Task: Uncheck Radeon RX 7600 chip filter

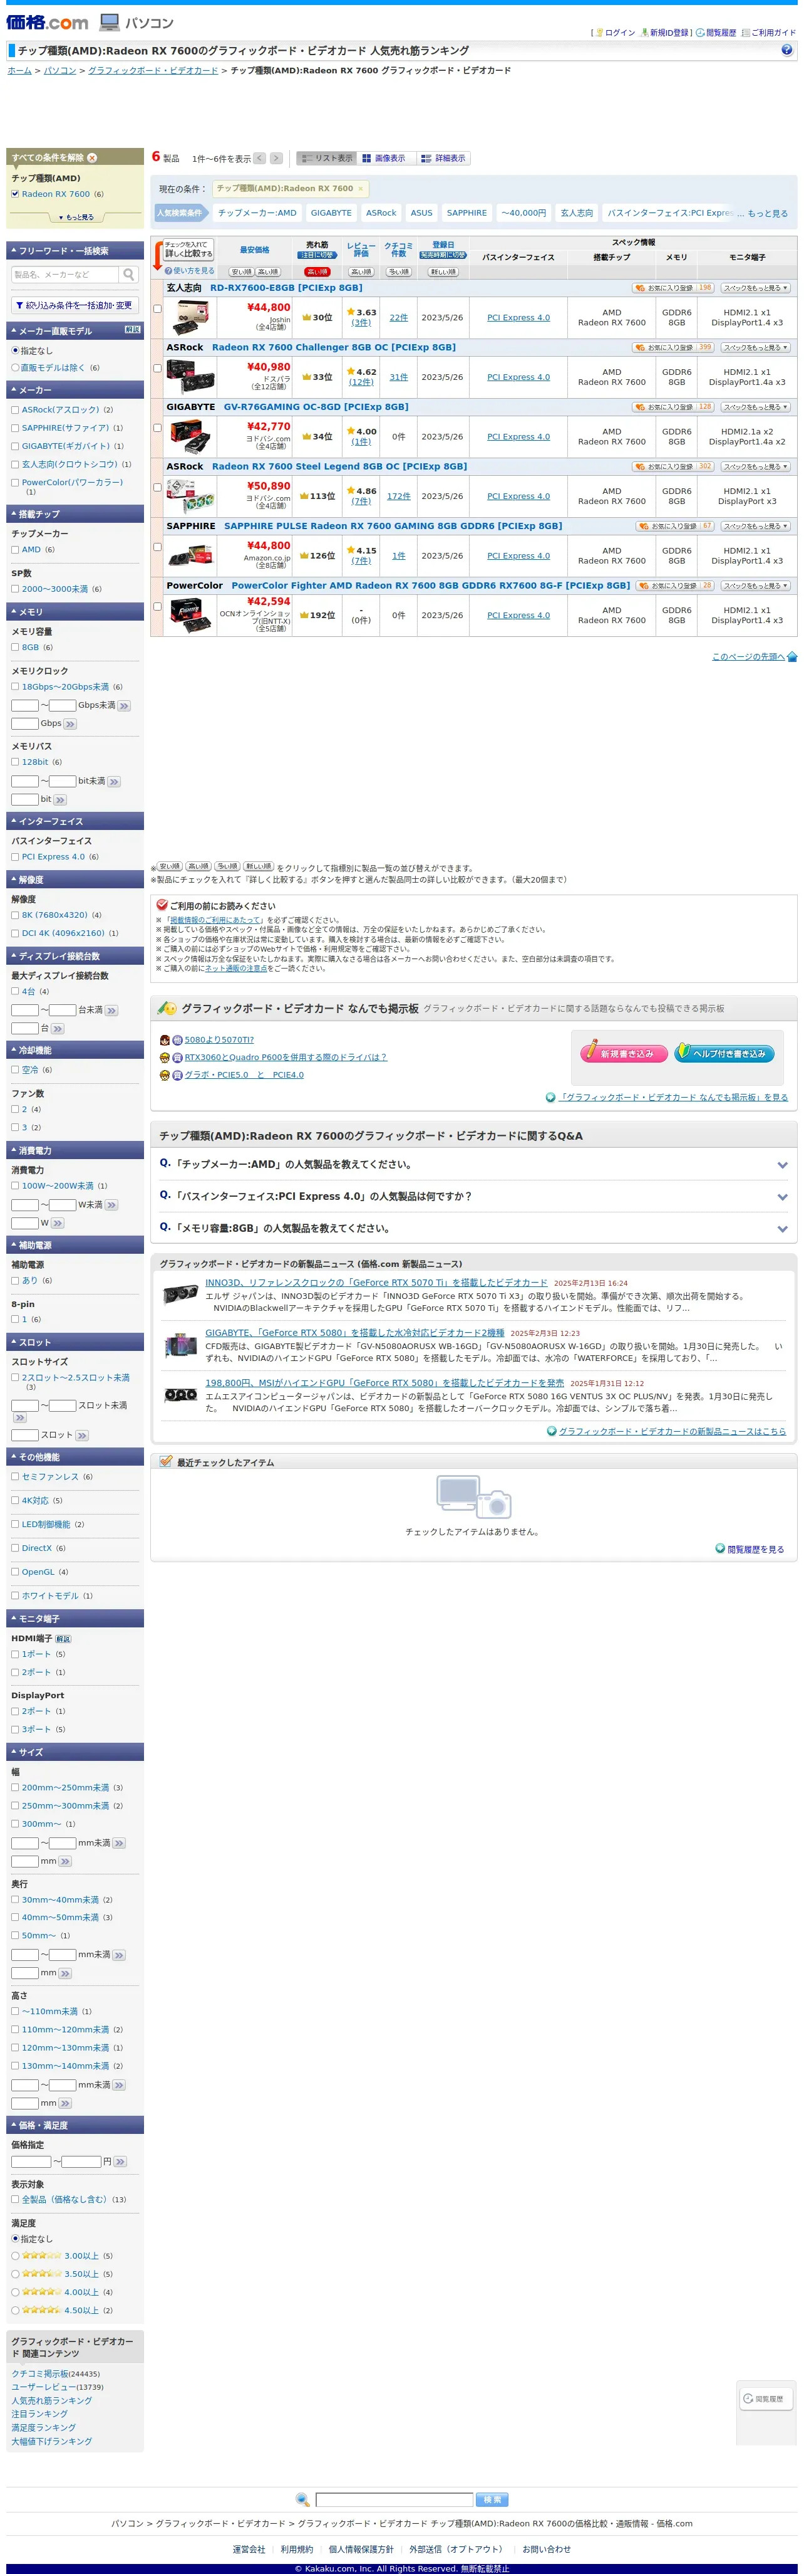Action: tap(15, 194)
